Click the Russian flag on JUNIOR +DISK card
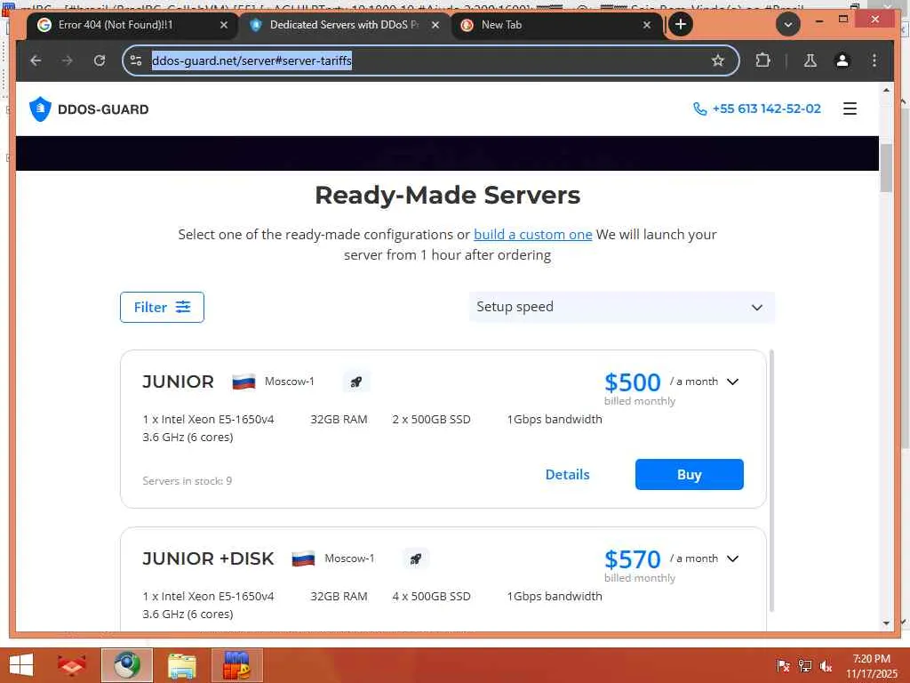Image resolution: width=910 pixels, height=683 pixels. 303,558
